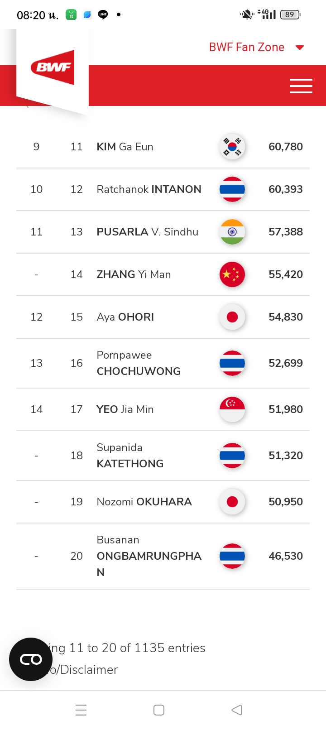
Task: Tap the India flag next to PUSARLA V. Sindhu
Action: [232, 232]
